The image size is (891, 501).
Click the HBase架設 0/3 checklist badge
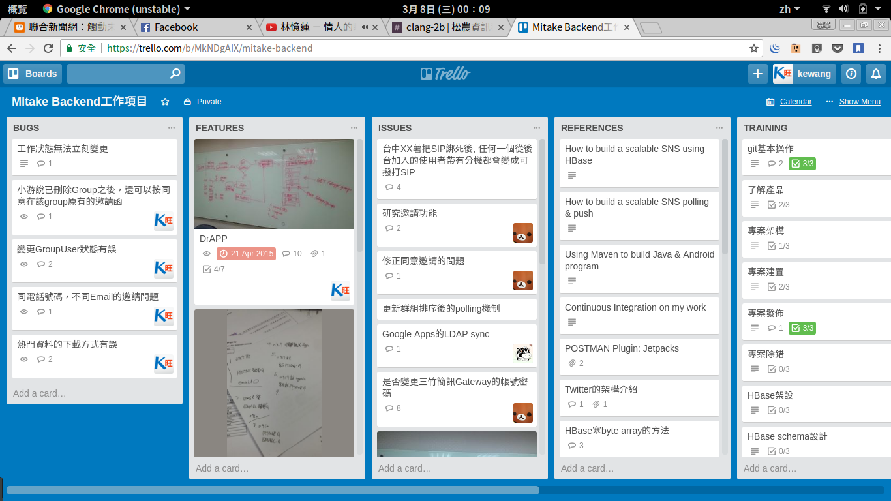779,410
